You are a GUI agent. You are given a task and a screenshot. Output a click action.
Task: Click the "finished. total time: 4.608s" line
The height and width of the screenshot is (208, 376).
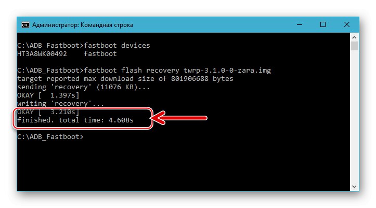pos(82,120)
